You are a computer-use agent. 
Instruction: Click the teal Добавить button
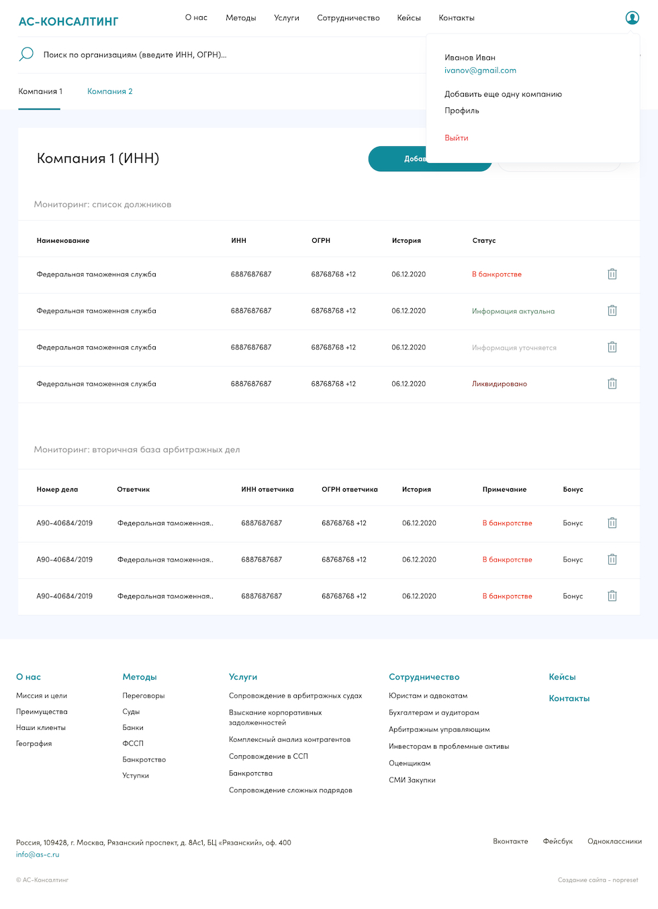(x=397, y=159)
